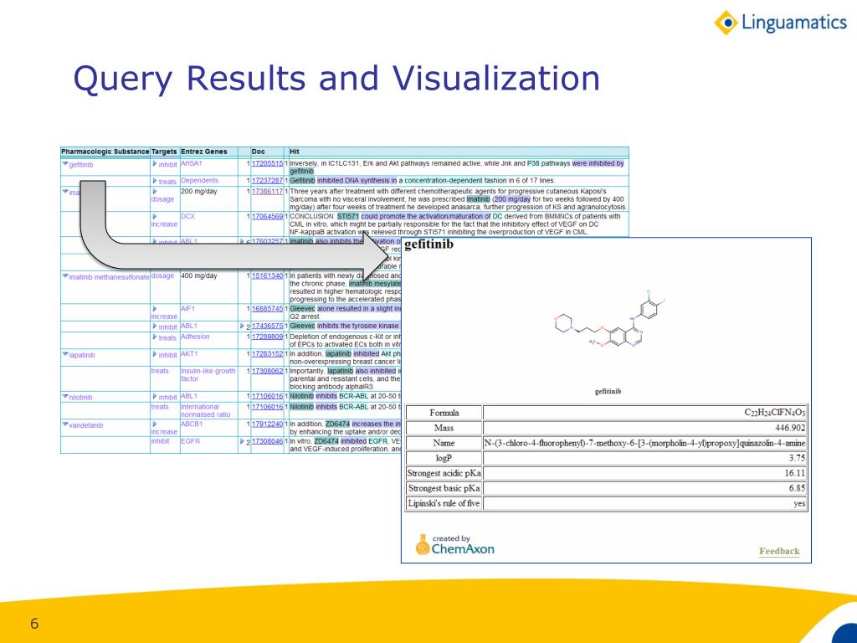Click the Insulin-like growth factor entry
The height and width of the screenshot is (643, 857).
point(208,374)
